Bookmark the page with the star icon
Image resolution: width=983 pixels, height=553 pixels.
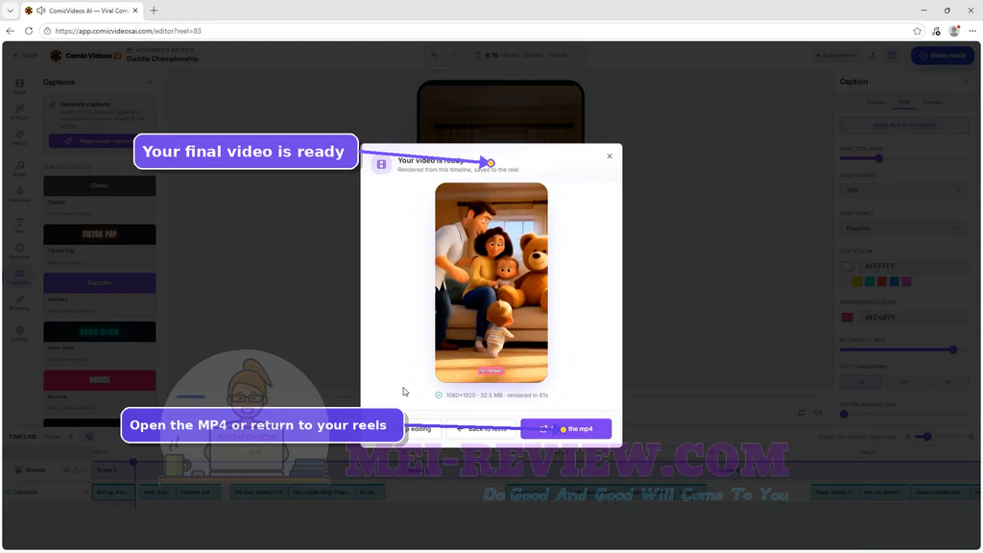(917, 31)
